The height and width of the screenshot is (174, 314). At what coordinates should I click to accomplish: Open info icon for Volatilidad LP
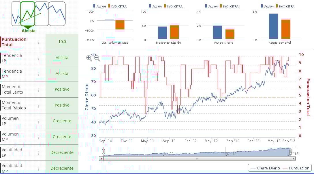point(39,153)
